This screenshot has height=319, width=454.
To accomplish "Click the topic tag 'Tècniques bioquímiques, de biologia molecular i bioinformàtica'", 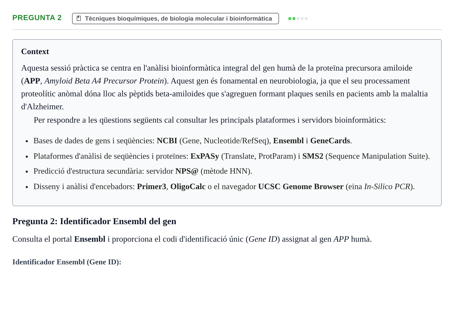I will click(175, 19).
